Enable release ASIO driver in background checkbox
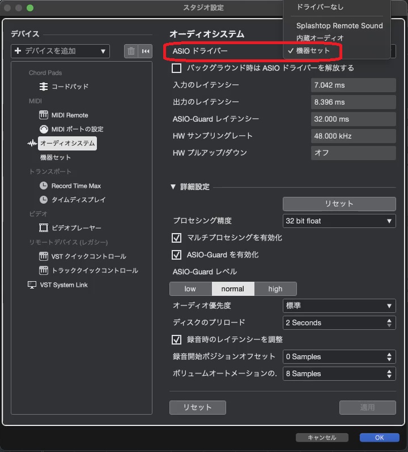408x452 pixels. pyautogui.click(x=177, y=68)
